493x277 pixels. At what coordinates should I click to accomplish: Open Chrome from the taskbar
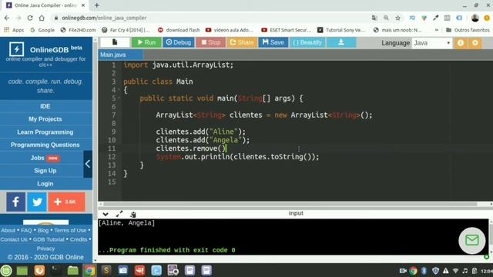click(89, 270)
